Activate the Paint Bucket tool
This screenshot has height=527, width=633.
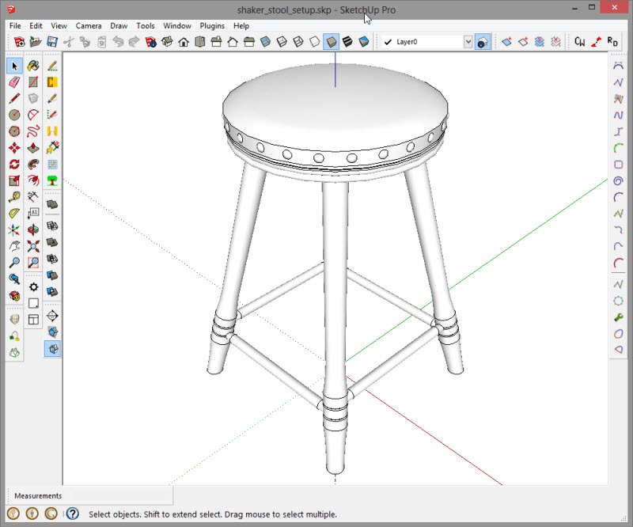(x=33, y=66)
